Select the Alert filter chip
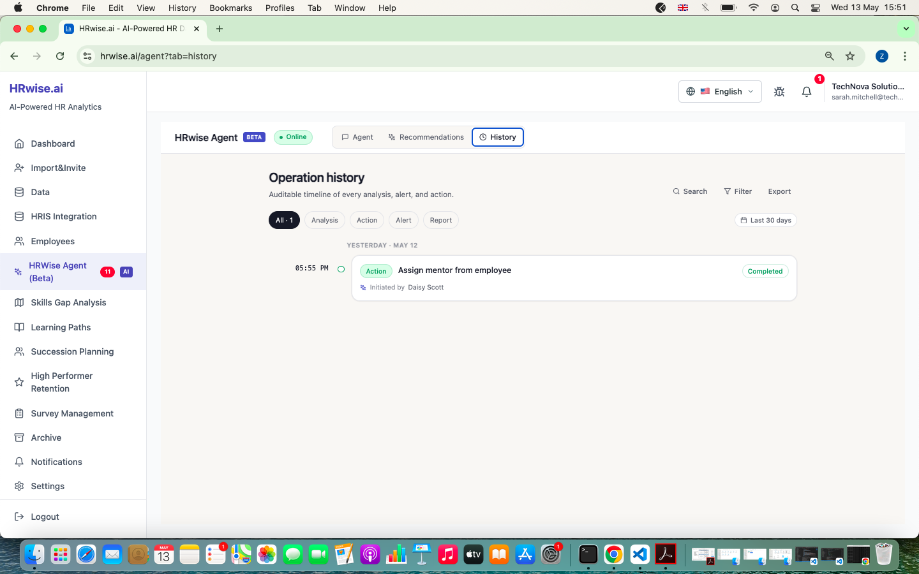Image resolution: width=919 pixels, height=574 pixels. coord(403,220)
